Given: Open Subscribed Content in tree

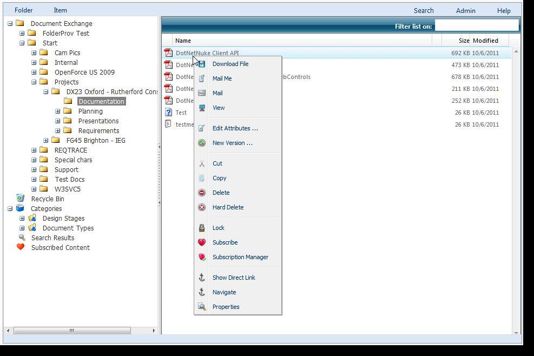Looking at the screenshot, I should click(60, 247).
